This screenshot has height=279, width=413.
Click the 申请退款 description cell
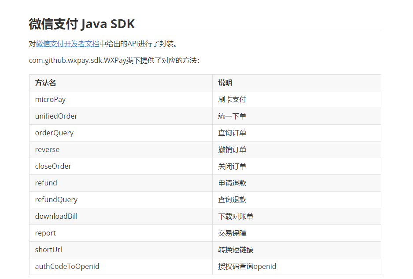[x=297, y=183]
